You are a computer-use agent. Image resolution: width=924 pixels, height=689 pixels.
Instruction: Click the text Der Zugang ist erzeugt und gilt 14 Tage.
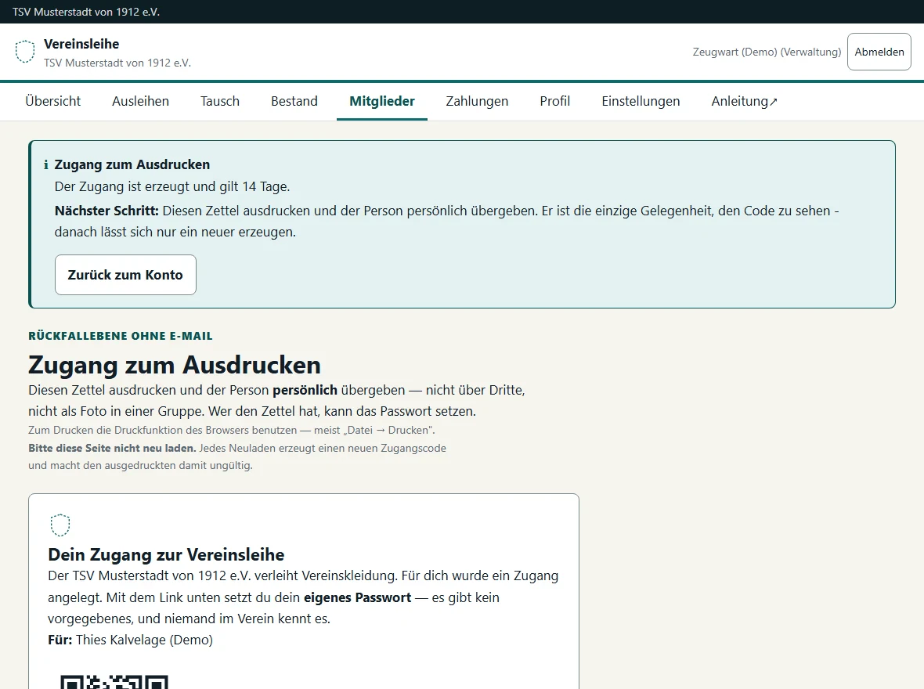(172, 187)
